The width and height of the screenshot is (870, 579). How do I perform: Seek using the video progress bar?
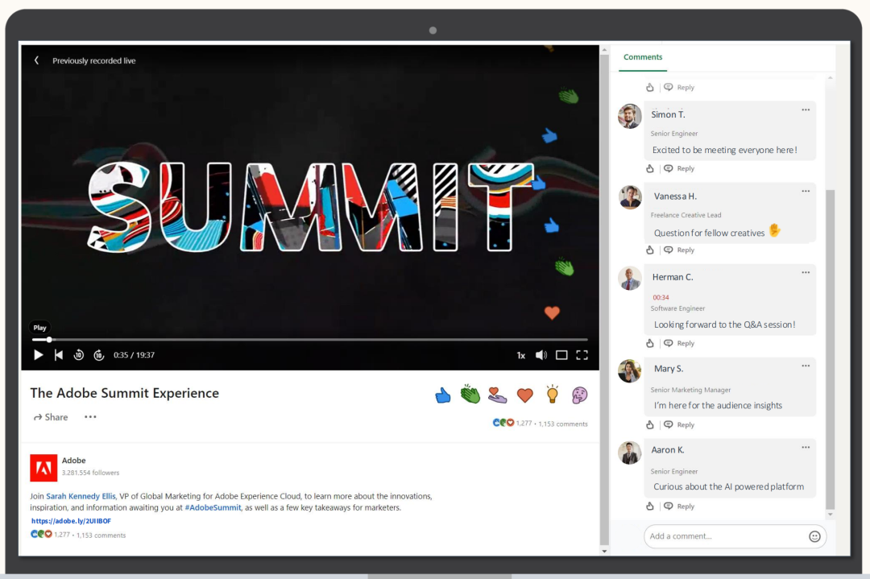[x=309, y=339]
